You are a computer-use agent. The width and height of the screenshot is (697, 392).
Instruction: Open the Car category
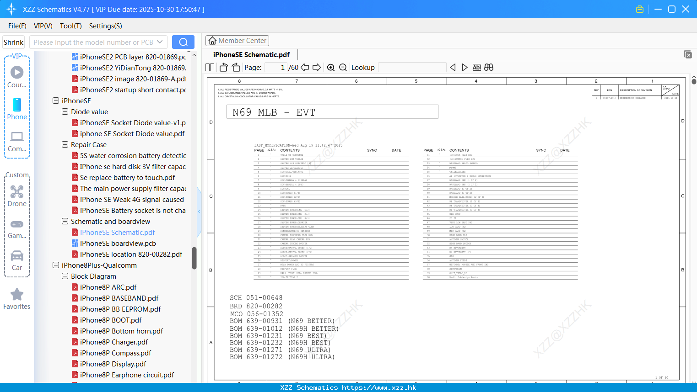click(x=17, y=260)
